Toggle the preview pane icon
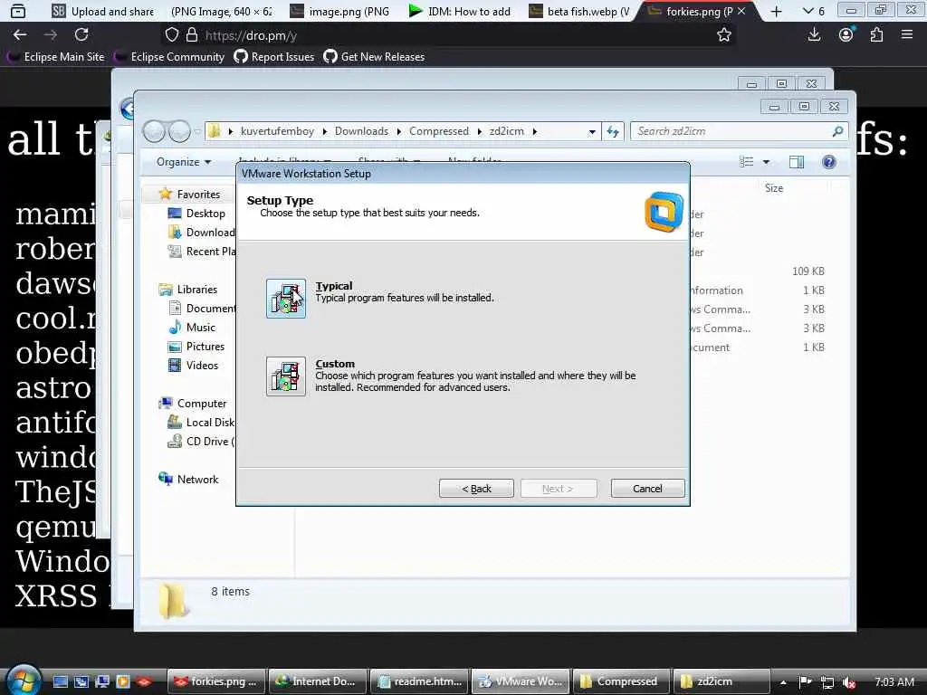927x695 pixels. [797, 162]
